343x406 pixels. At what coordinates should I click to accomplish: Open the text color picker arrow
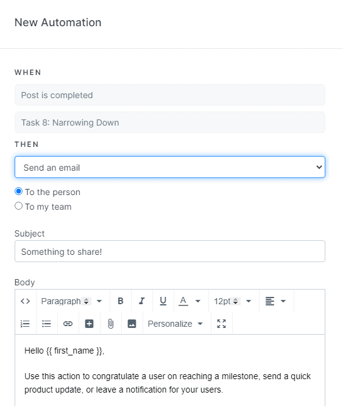198,301
